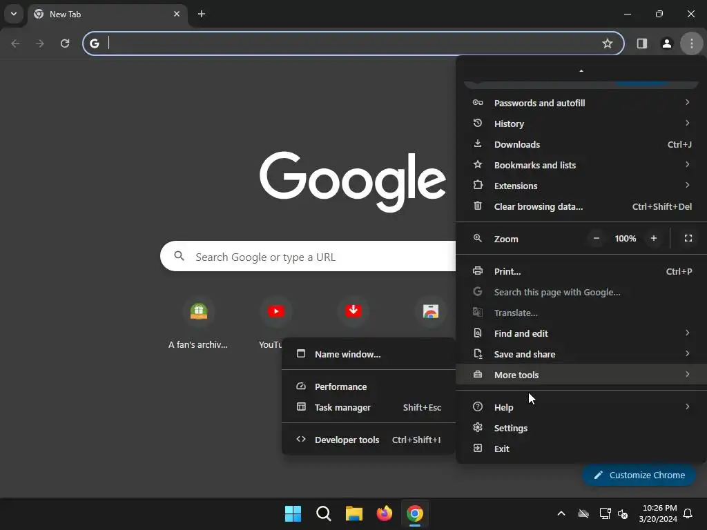Click the Google search box
Viewport: 707px width, 530px height.
(x=308, y=257)
